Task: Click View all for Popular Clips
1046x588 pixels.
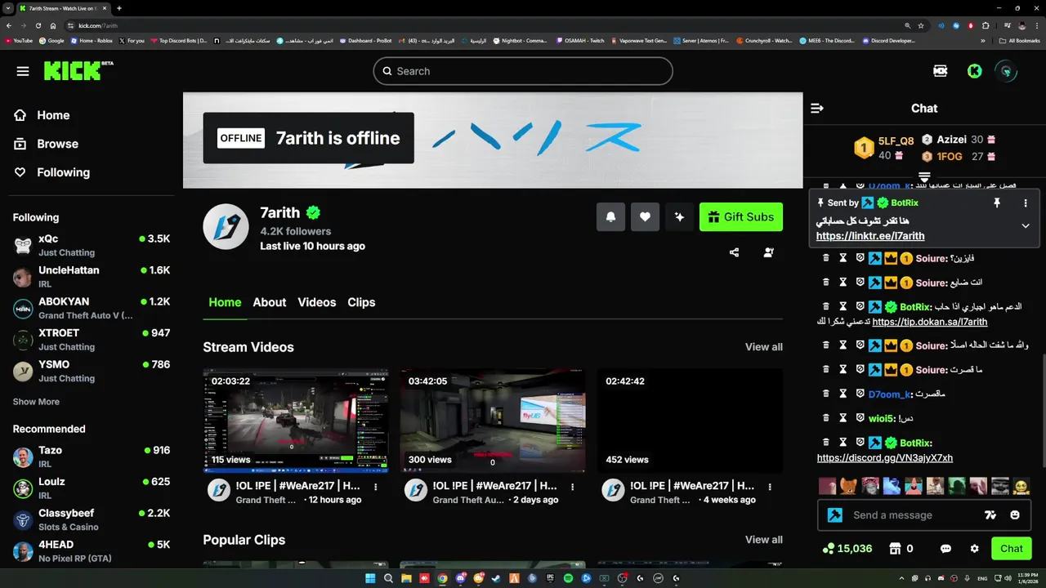Action: click(763, 540)
